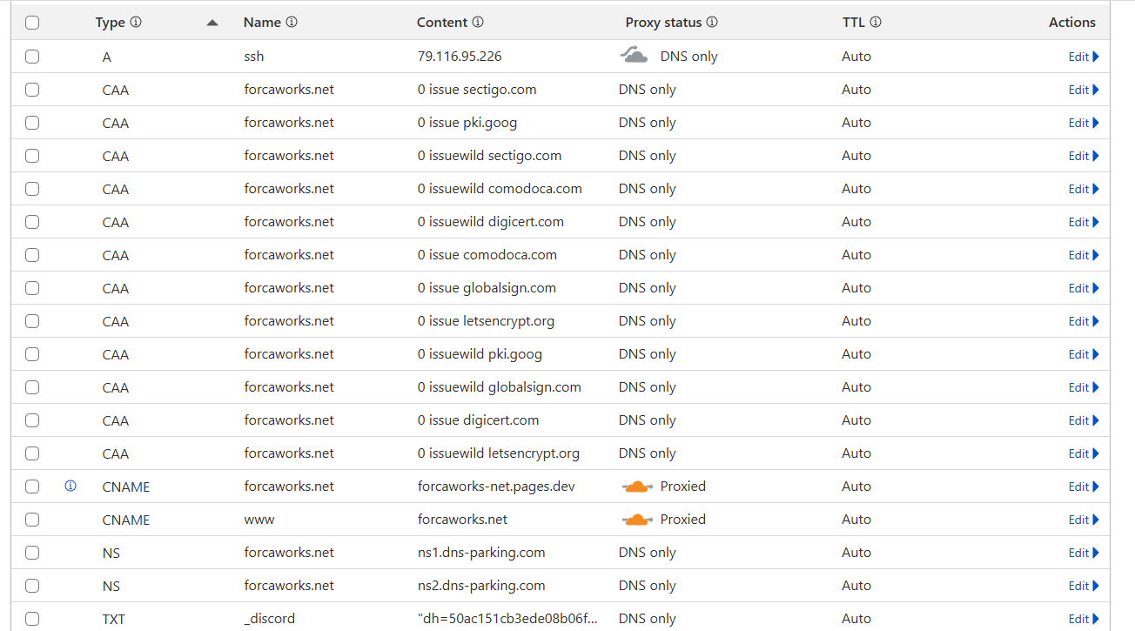
Task: Click the ns2.dns-parking.com content cell
Action: 481,586
